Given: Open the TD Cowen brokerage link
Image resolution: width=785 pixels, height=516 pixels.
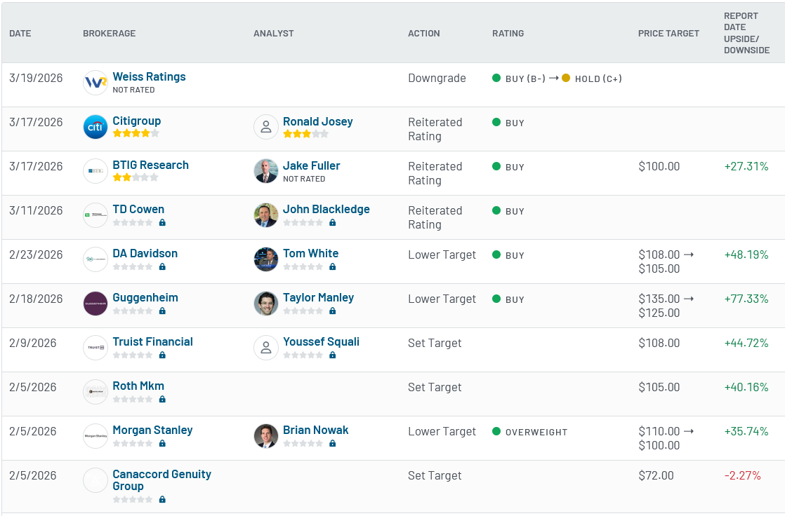Looking at the screenshot, I should (138, 209).
